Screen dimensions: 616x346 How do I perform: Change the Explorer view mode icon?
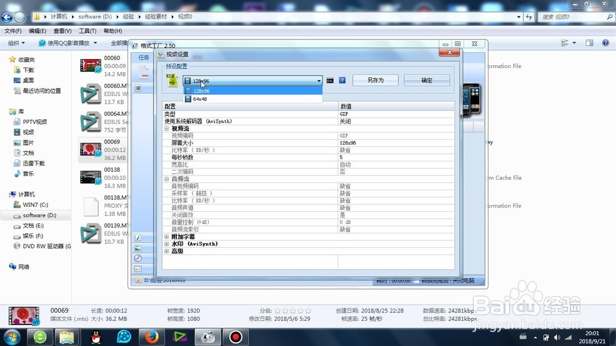coord(564,43)
